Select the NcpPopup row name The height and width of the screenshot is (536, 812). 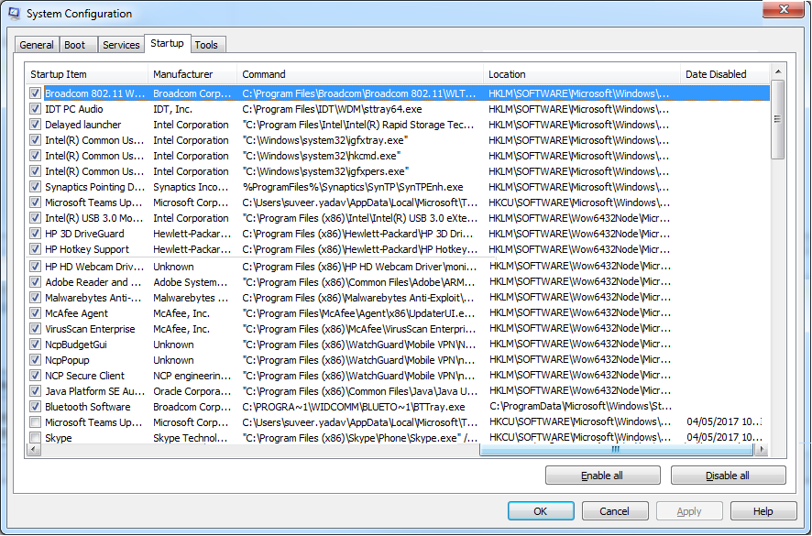pos(67,359)
